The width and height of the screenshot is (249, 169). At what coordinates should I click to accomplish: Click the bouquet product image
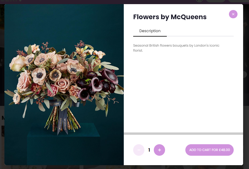64,85
